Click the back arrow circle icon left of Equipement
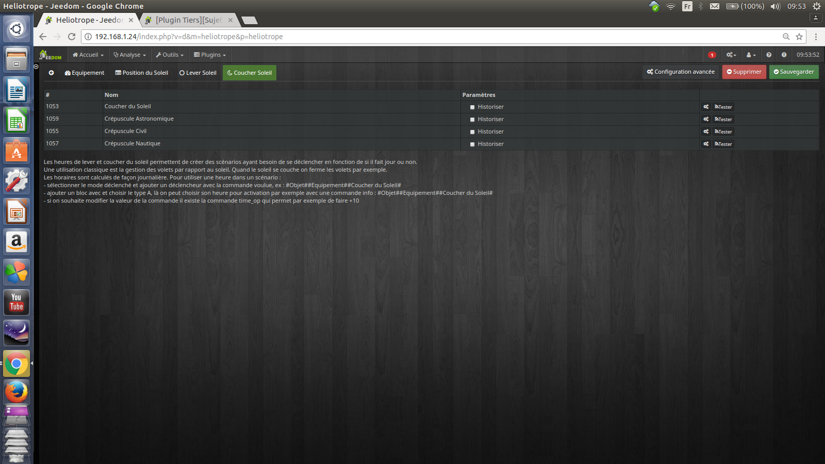This screenshot has width=825, height=464. point(52,73)
